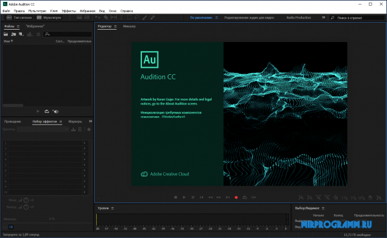This screenshot has height=238, width=387.
Task: Toggle spectral pitch display icon in toolbar
Action: pos(87,17)
